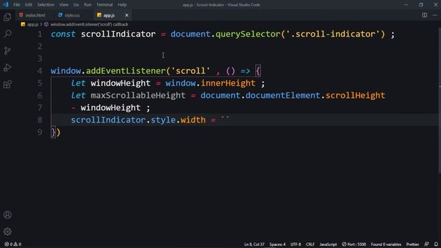Change encoding via UTF-8
This screenshot has width=441, height=248.
(x=296, y=245)
